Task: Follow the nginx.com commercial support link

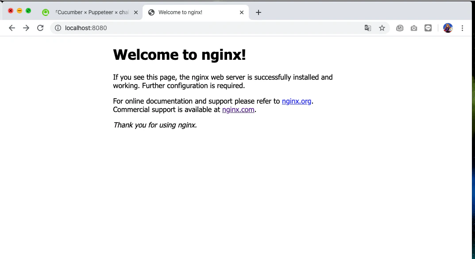Action: click(x=238, y=110)
